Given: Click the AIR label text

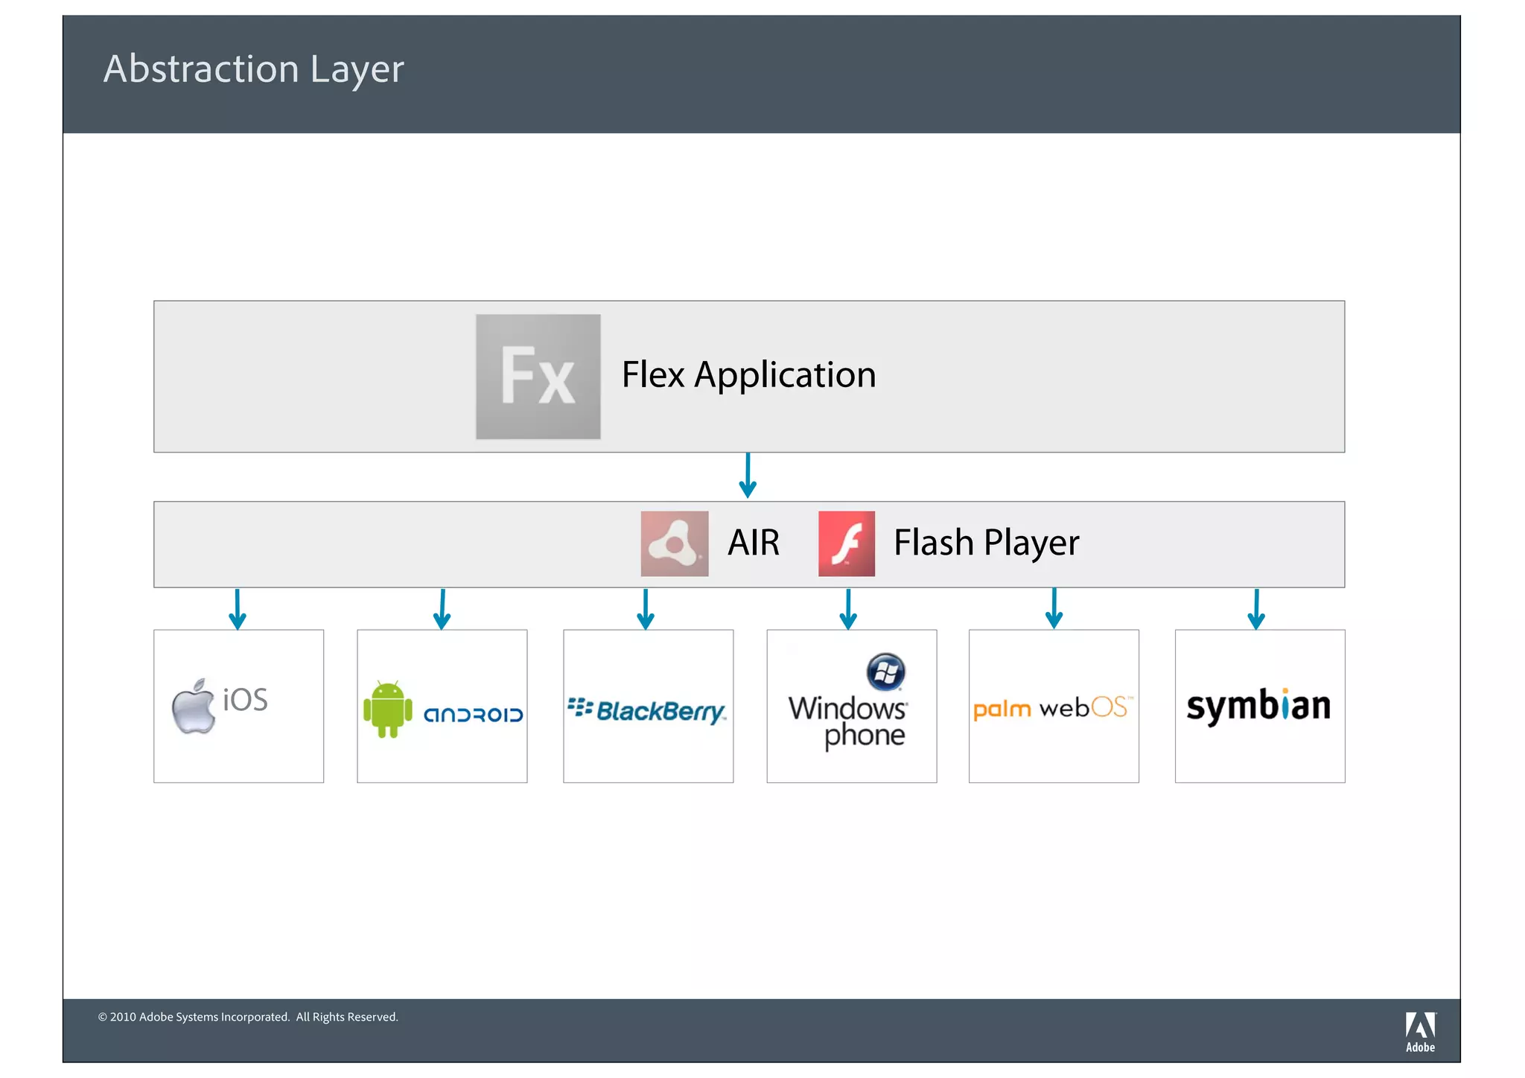Looking at the screenshot, I should tap(753, 543).
